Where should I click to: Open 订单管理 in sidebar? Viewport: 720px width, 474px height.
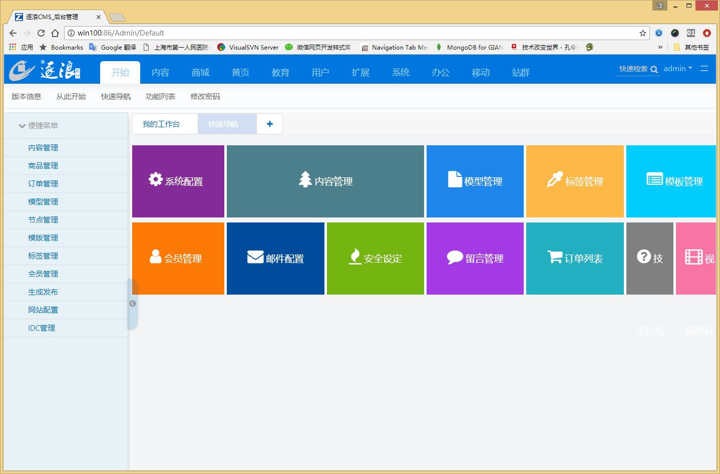coord(66,184)
